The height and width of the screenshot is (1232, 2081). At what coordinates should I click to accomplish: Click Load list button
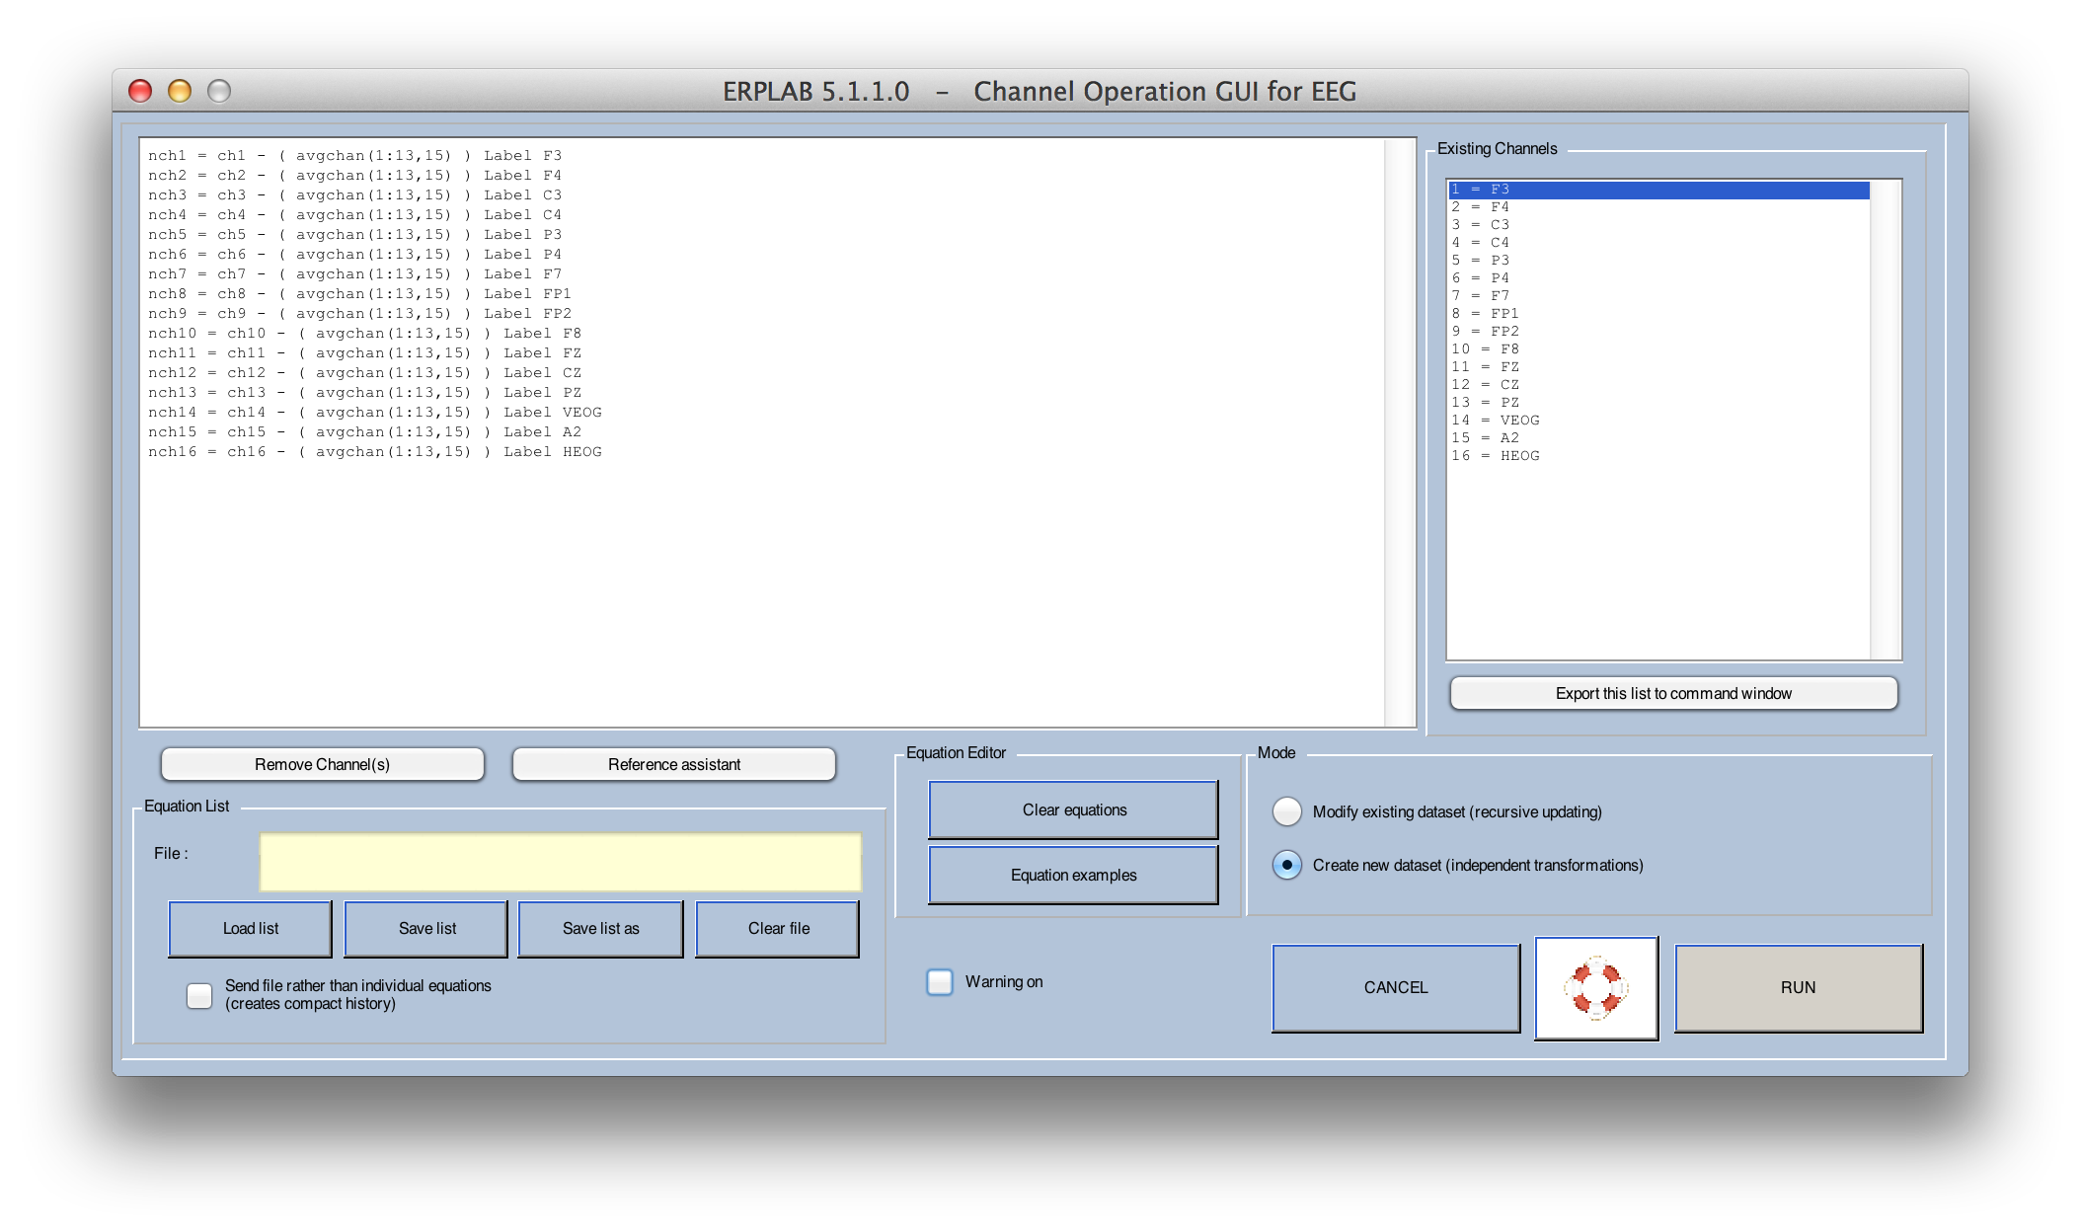[x=251, y=928]
